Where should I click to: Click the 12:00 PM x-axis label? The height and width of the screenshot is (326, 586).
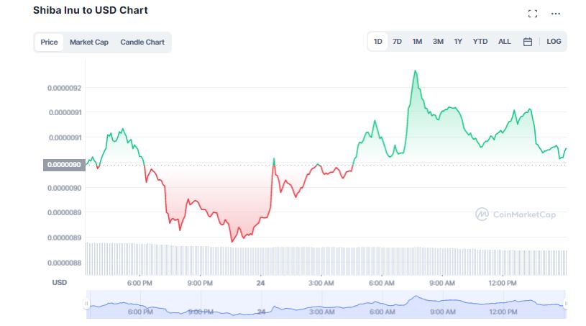pyautogui.click(x=503, y=284)
